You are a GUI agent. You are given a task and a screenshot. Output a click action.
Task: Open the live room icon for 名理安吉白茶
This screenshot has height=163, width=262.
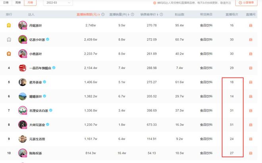click(x=250, y=110)
